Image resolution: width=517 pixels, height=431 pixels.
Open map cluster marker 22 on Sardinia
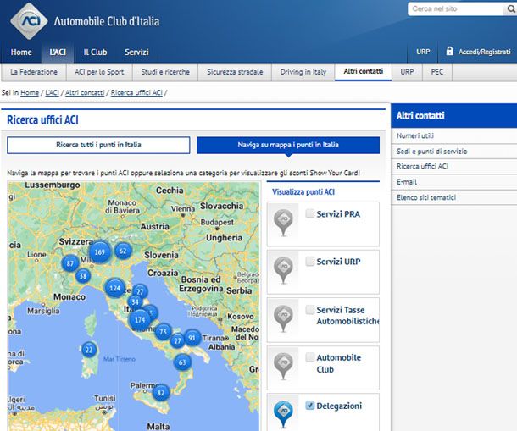(x=89, y=350)
